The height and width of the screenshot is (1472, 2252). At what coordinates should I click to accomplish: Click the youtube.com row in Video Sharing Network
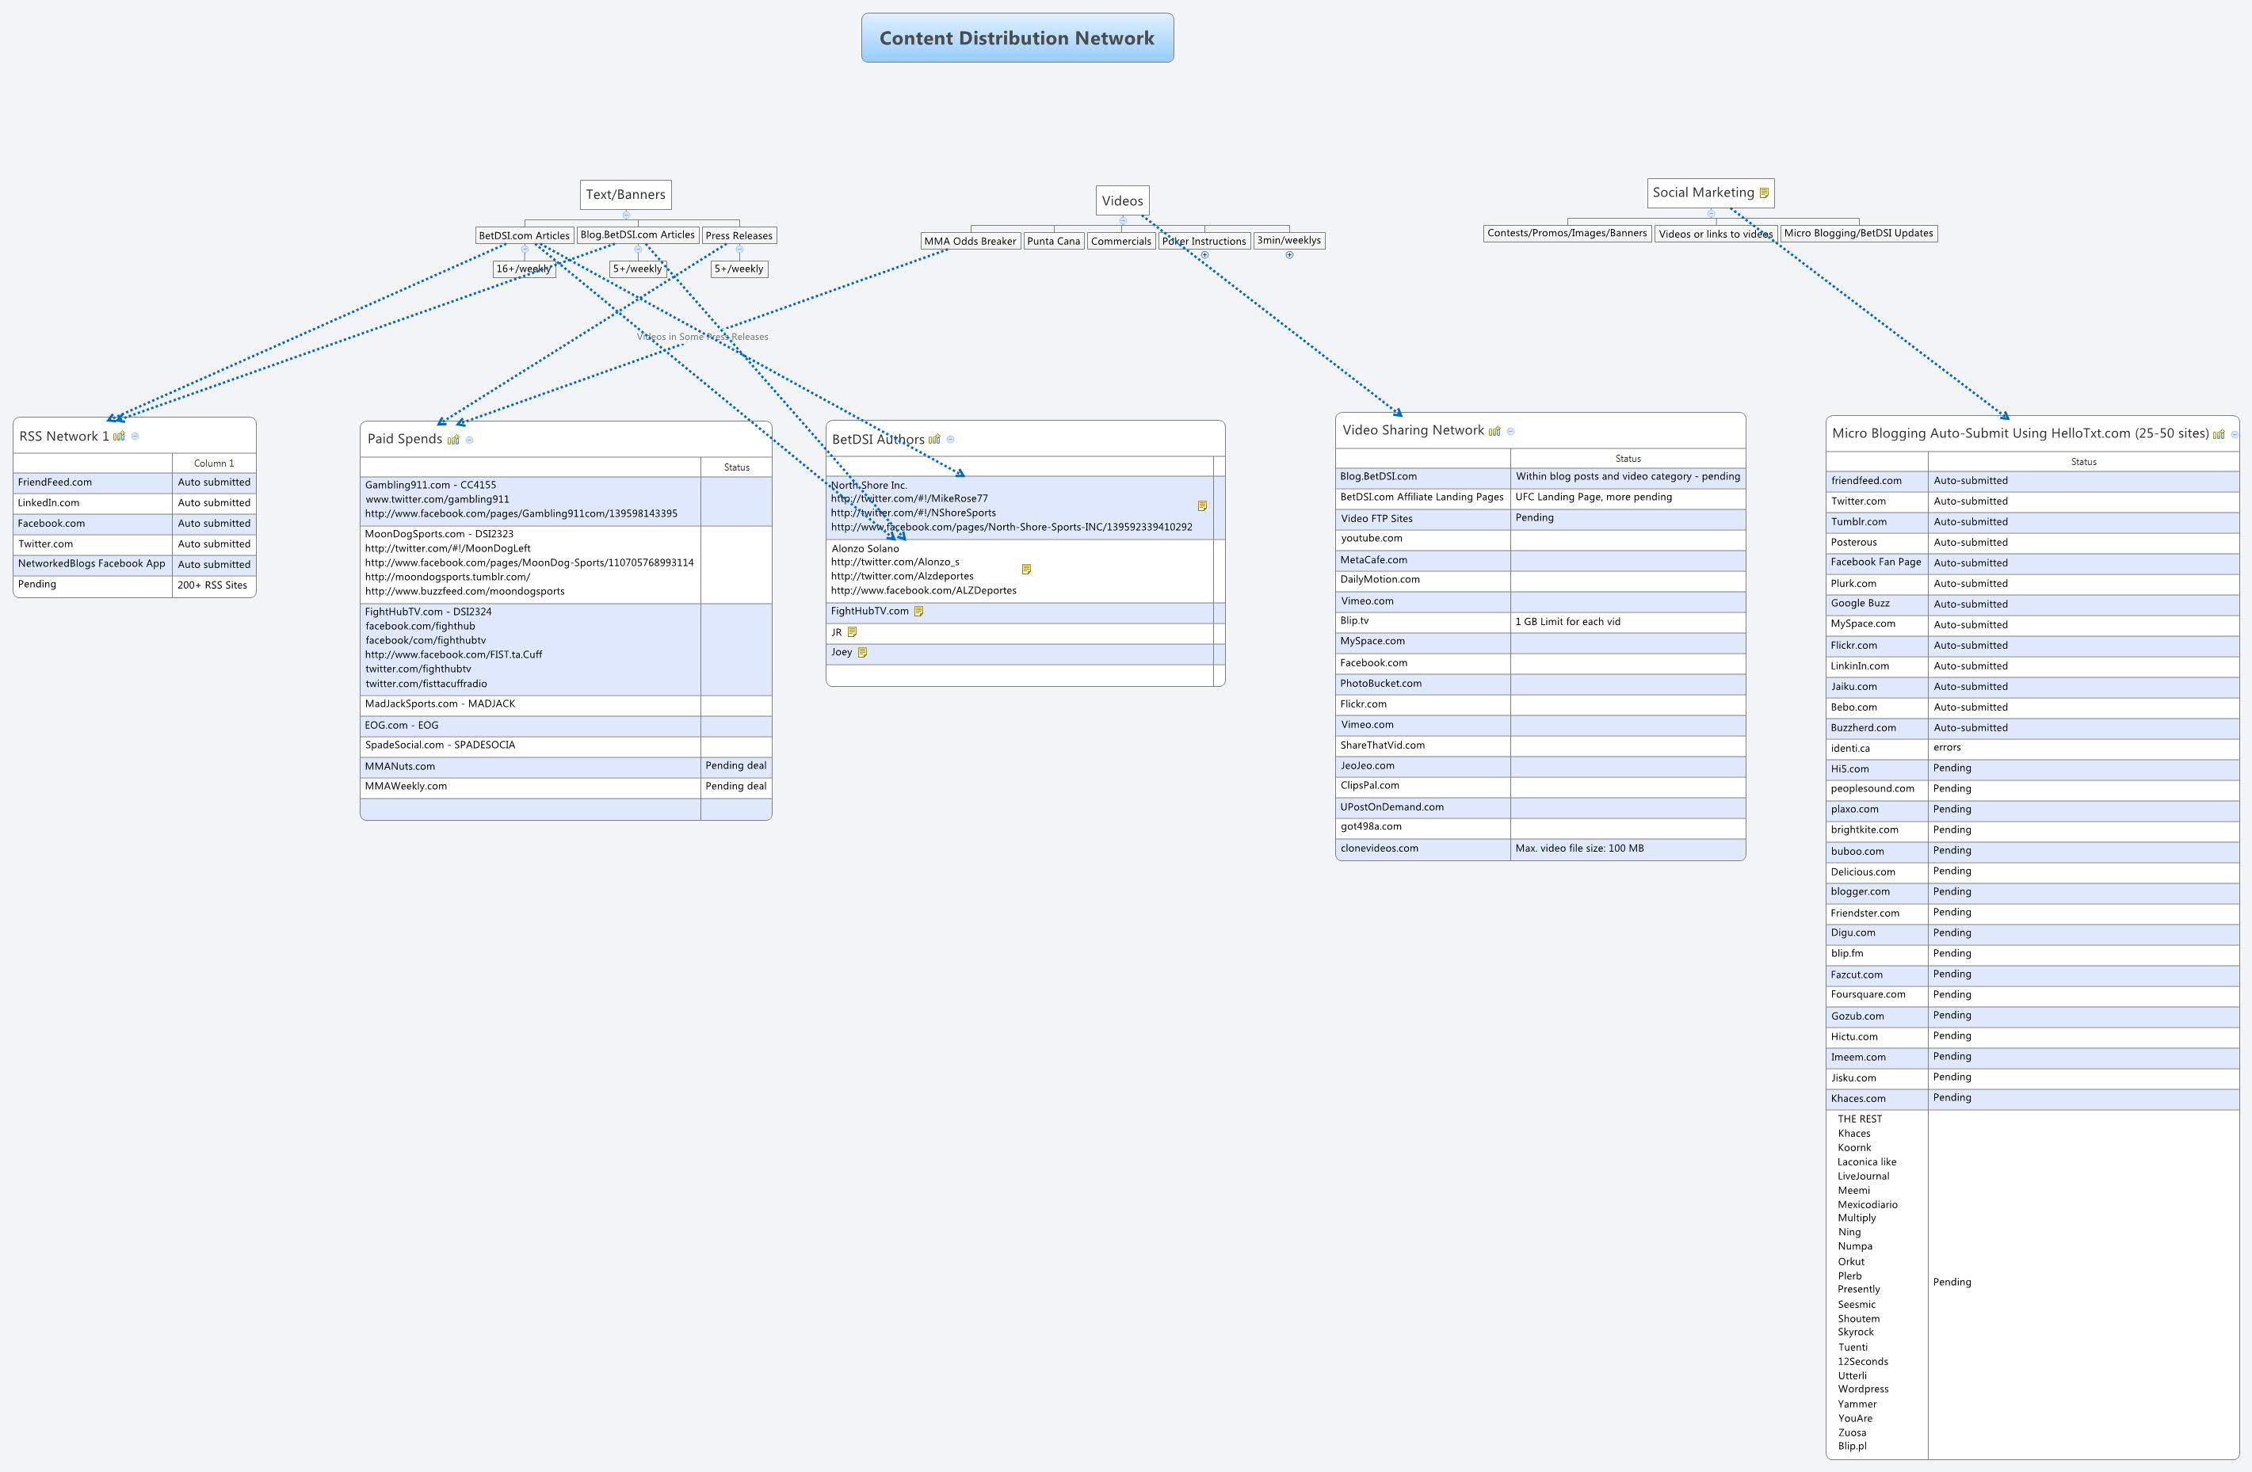(x=1372, y=538)
